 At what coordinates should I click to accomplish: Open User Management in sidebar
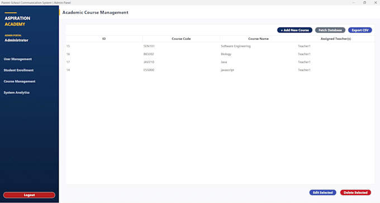click(18, 59)
